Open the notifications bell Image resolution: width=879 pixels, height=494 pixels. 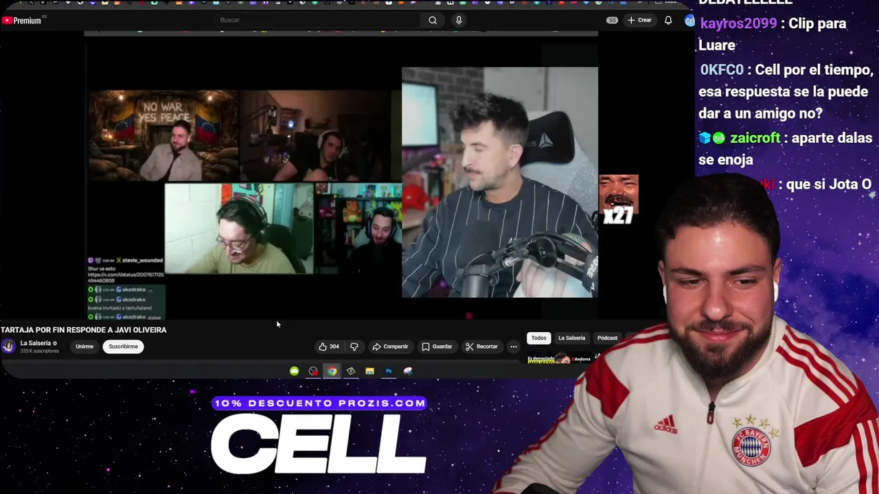pos(667,20)
